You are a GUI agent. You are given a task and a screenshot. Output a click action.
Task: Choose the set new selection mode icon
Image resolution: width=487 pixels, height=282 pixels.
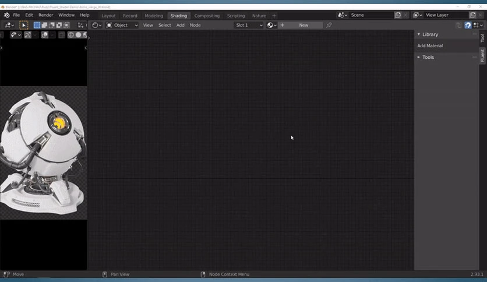(x=37, y=25)
